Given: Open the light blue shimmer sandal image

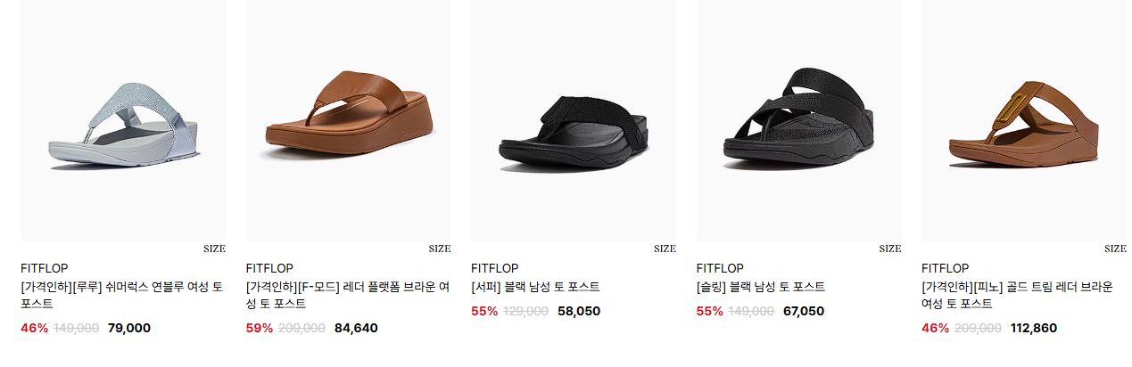Looking at the screenshot, I should (123, 120).
